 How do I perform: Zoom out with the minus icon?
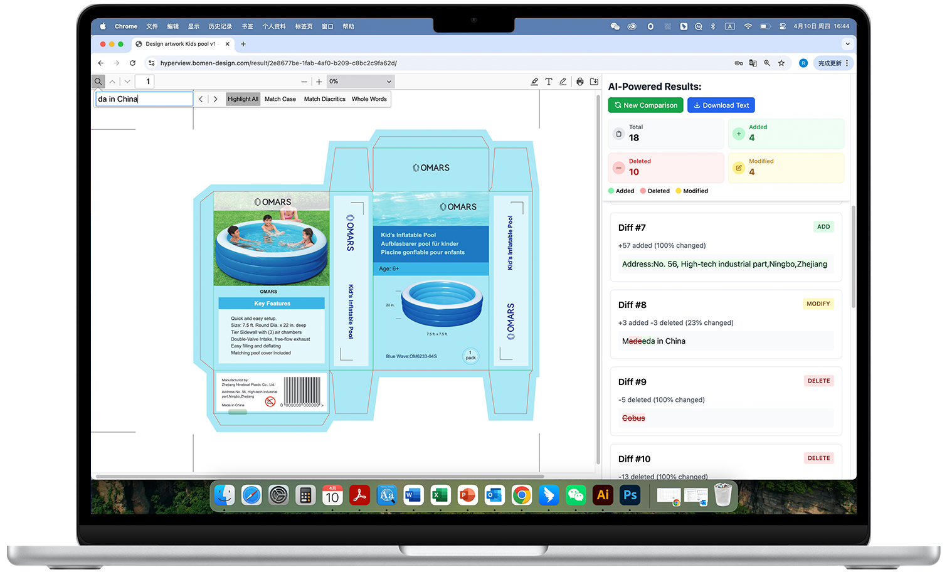point(304,82)
